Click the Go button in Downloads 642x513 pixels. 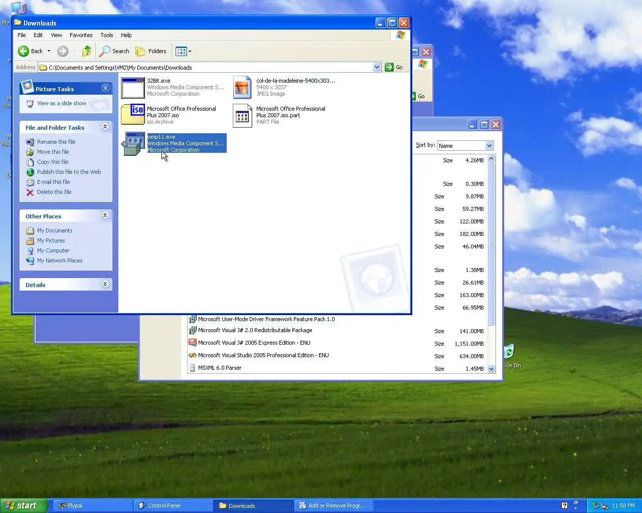point(394,67)
